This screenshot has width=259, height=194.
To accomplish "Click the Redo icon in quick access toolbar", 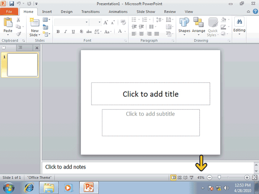I will point(29,4).
